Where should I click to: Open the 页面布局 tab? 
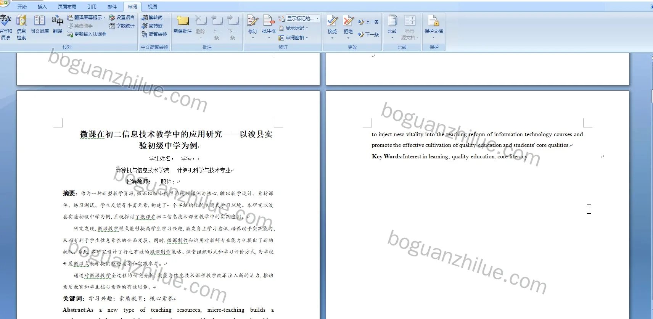(67, 6)
